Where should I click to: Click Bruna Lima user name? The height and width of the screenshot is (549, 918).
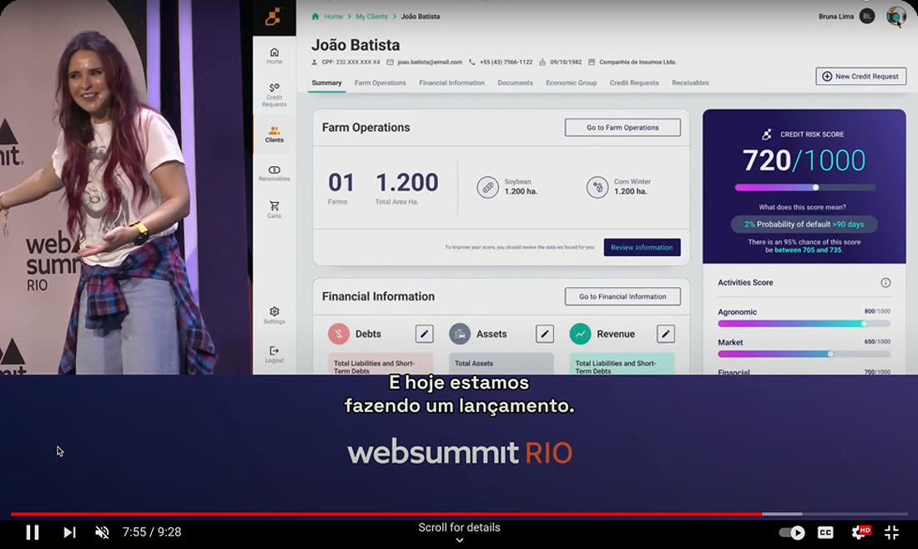[x=835, y=17]
